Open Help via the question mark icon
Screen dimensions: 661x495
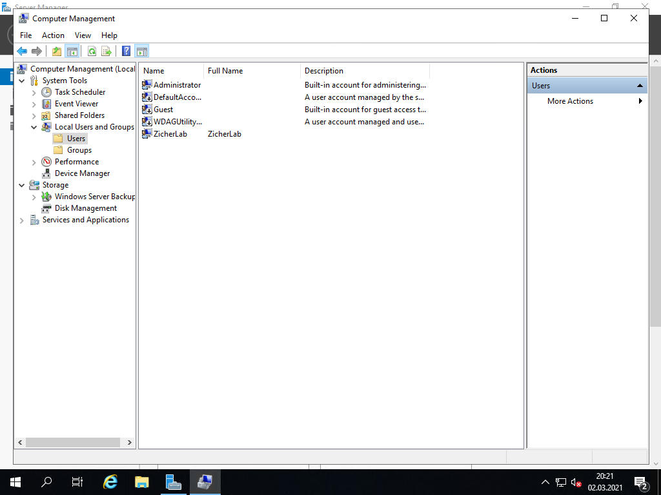[126, 52]
